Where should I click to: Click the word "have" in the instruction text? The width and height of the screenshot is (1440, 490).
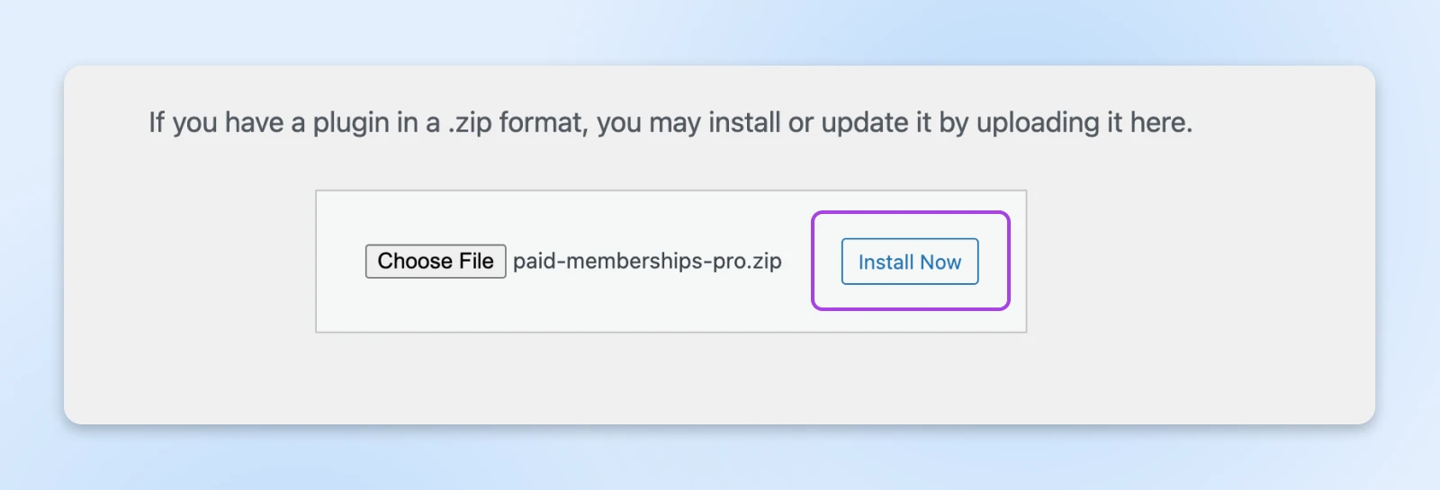[x=255, y=123]
